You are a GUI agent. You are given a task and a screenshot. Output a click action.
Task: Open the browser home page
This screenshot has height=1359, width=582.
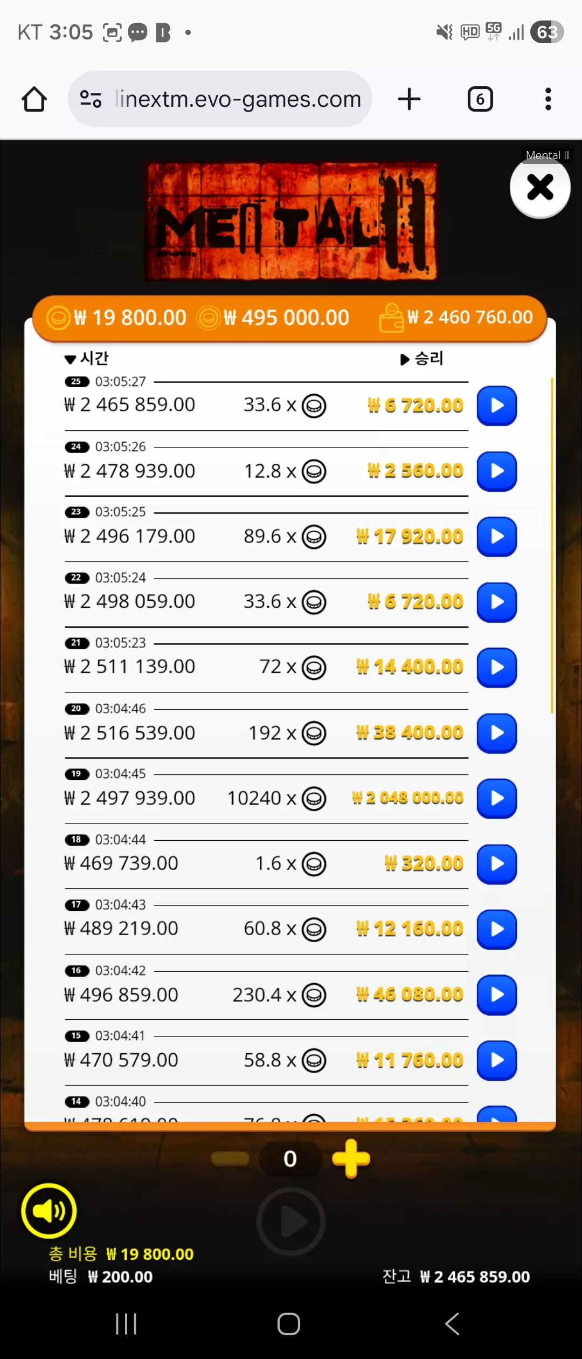[34, 99]
